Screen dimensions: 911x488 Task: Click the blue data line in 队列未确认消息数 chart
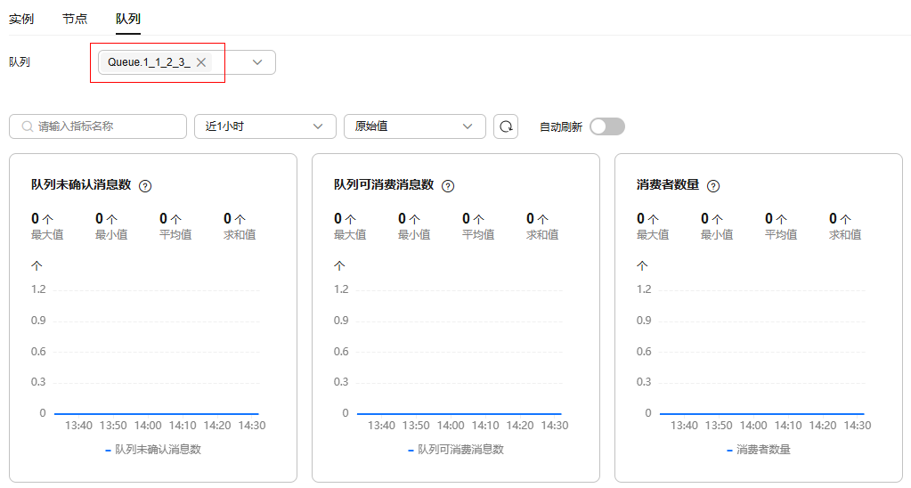point(157,413)
